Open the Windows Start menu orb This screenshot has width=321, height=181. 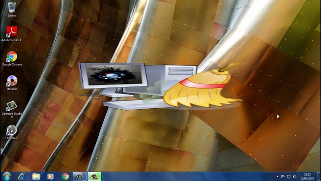(x=7, y=176)
